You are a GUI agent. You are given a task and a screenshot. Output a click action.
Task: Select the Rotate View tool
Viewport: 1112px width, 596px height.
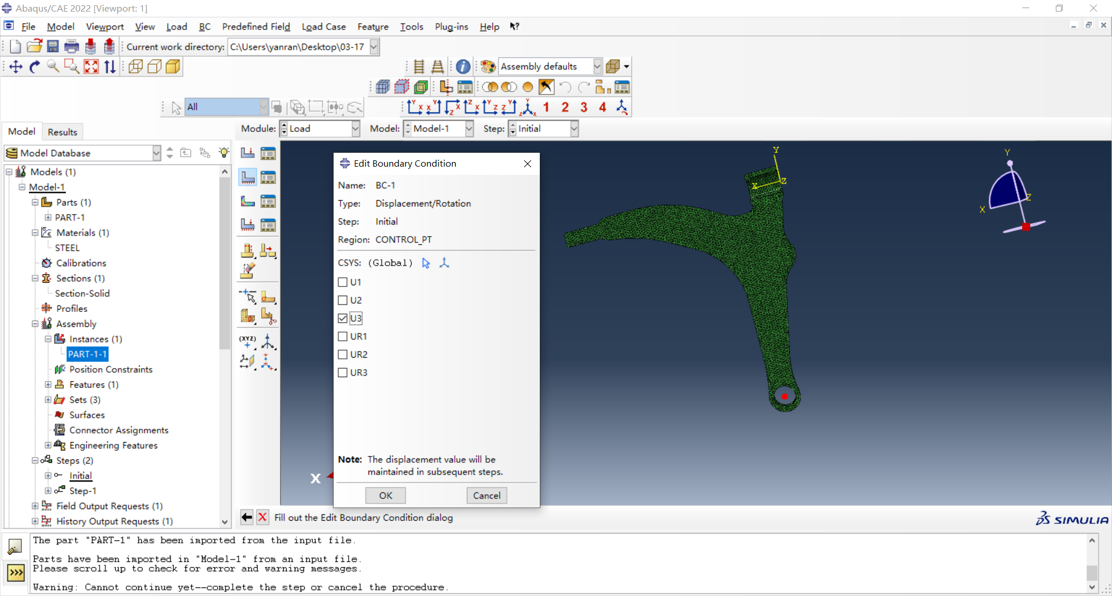click(x=35, y=67)
